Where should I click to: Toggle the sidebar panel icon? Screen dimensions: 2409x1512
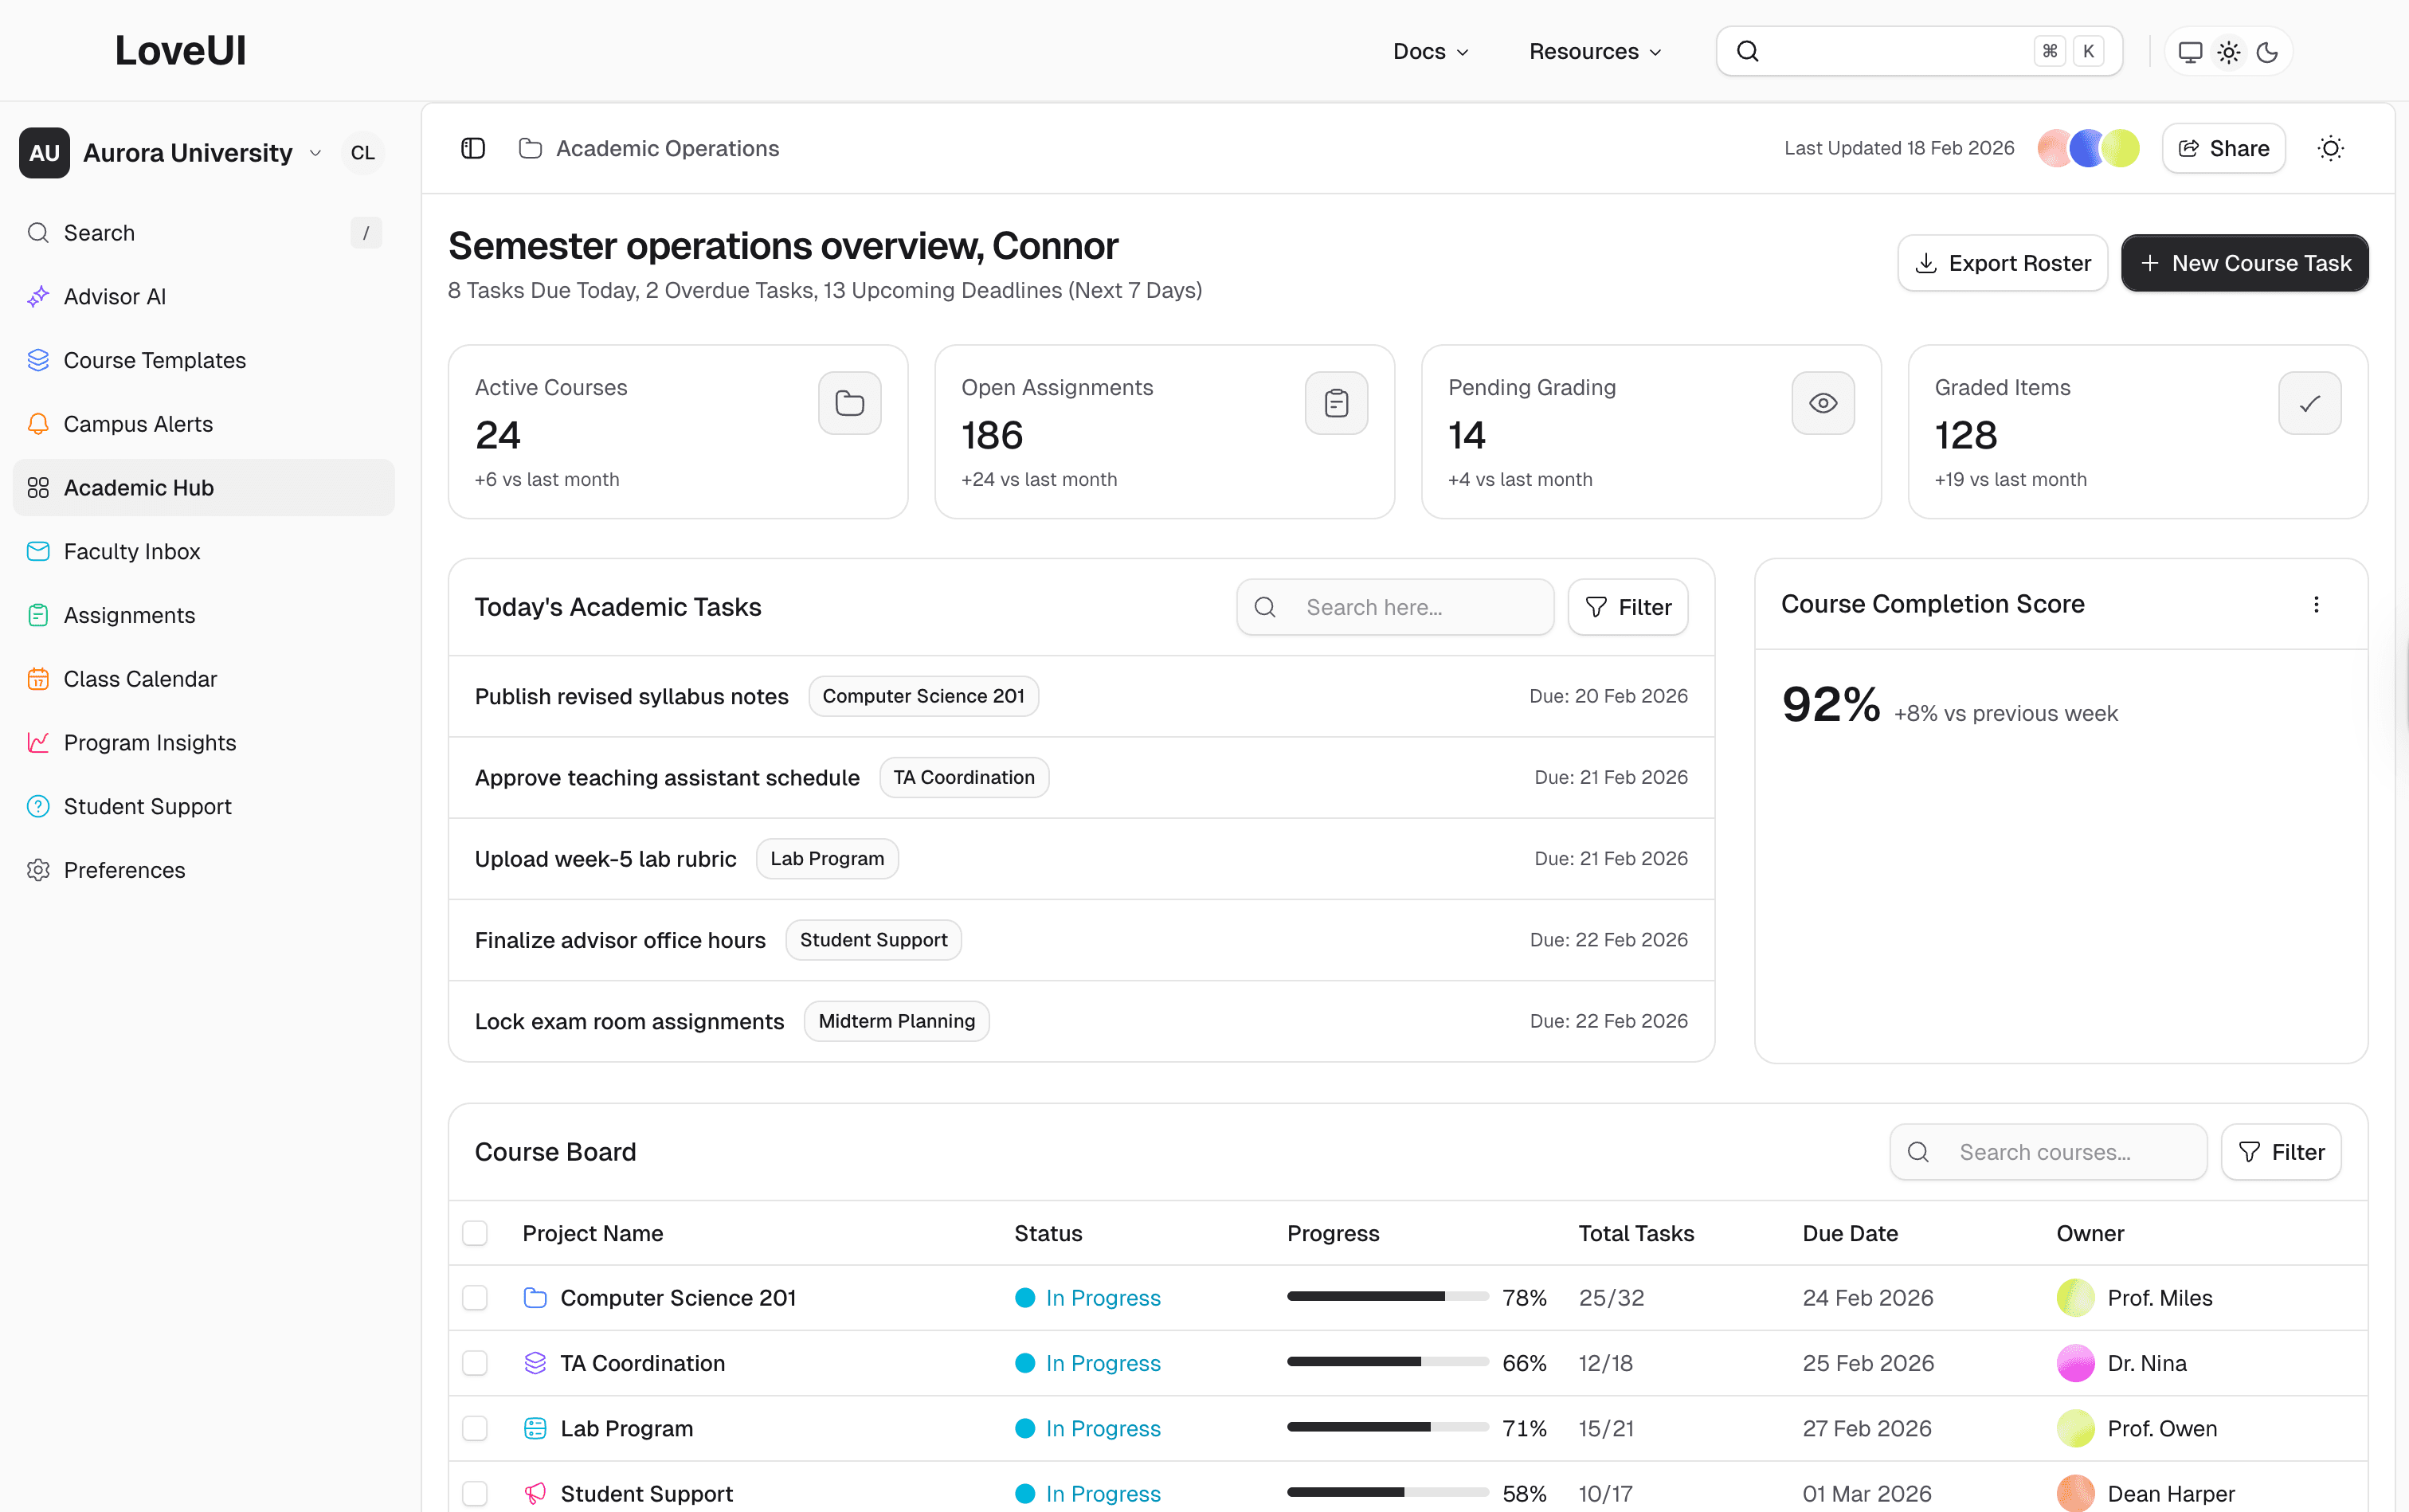click(x=473, y=148)
